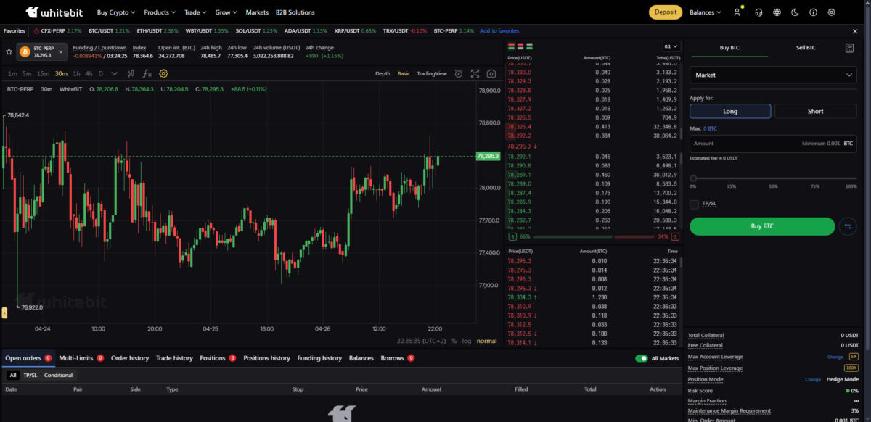871x422 pixels.
Task: Switch chart to Depth view
Action: pyautogui.click(x=383, y=73)
